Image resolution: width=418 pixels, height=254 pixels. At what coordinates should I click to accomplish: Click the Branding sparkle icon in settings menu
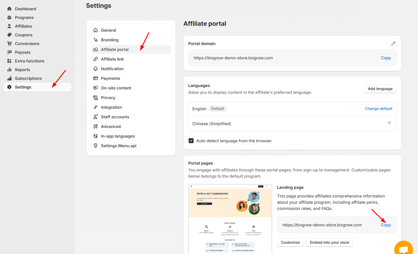[96, 40]
